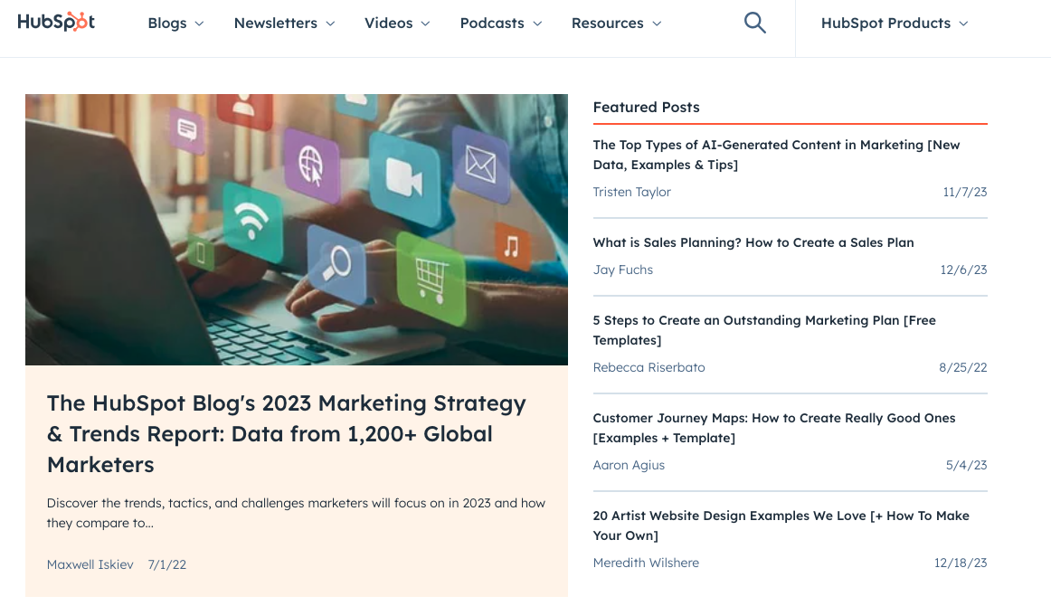Open the Podcasts menu
This screenshot has width=1051, height=606.
tap(501, 24)
